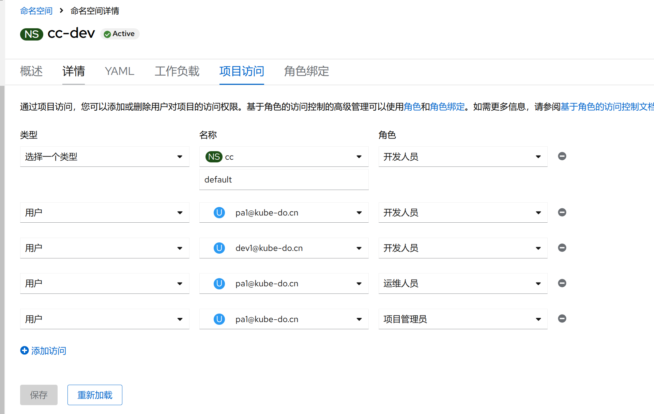Image resolution: width=654 pixels, height=414 pixels.
Task: Click the green NS badge beside cc-dev
Action: [31, 34]
